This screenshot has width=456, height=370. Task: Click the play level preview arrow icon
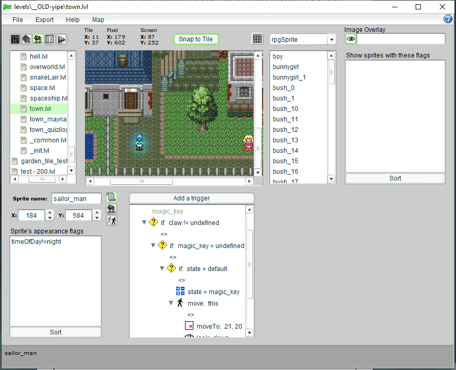click(61, 39)
